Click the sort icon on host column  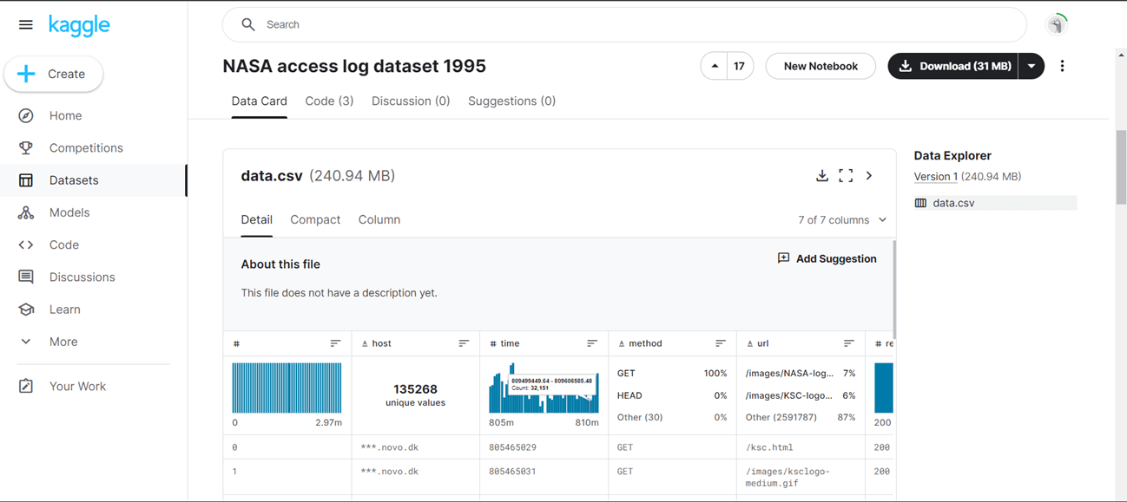(464, 344)
